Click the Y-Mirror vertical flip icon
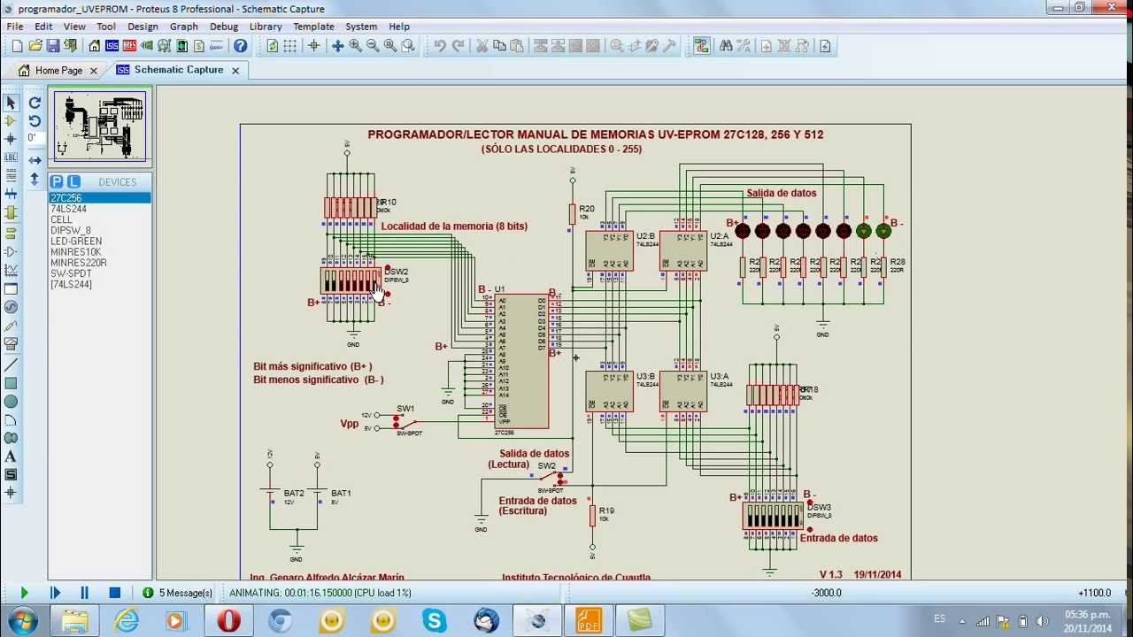Screen dimensions: 1133x637 pos(35,178)
